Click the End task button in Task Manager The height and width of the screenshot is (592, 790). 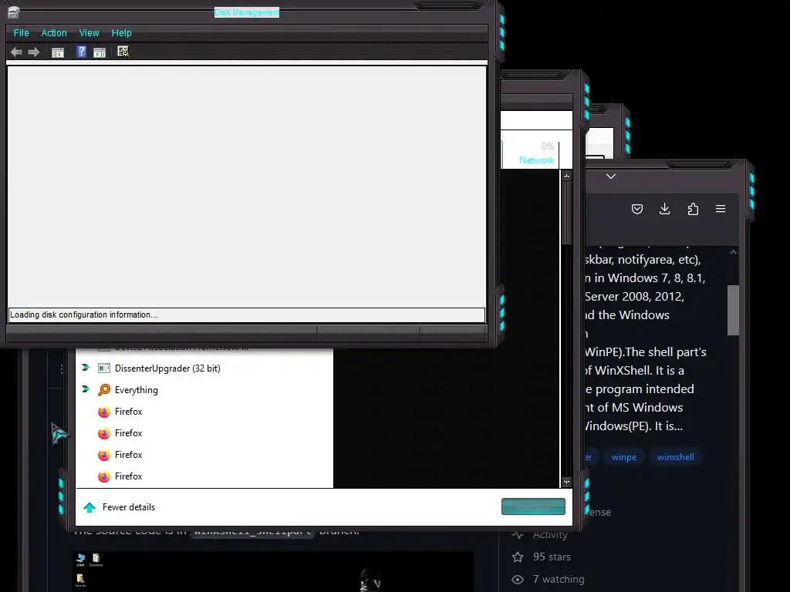(533, 507)
